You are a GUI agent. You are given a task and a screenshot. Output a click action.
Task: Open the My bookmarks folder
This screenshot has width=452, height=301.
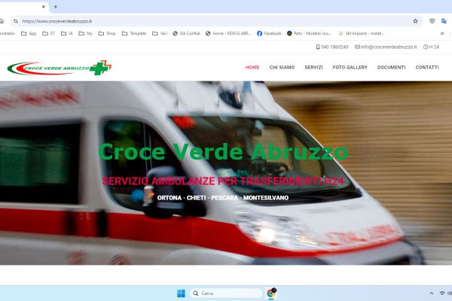click(86, 33)
